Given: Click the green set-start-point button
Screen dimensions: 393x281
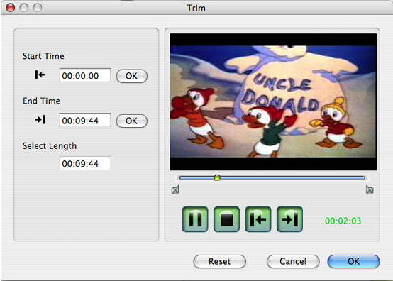Looking at the screenshot, I should click(x=258, y=219).
